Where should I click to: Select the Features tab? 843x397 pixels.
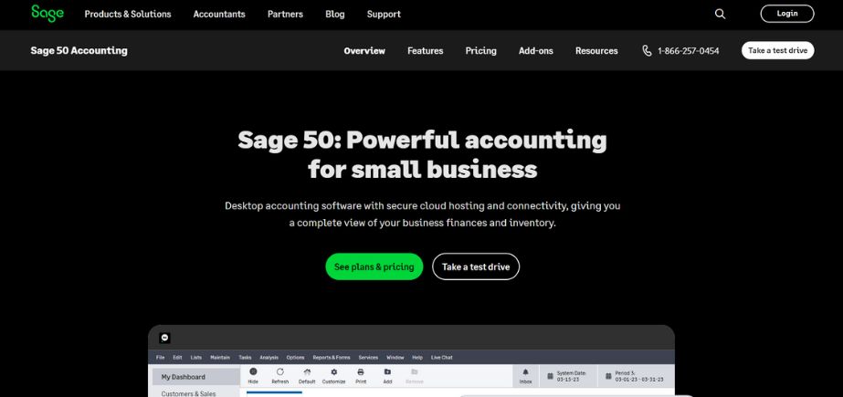click(x=426, y=50)
